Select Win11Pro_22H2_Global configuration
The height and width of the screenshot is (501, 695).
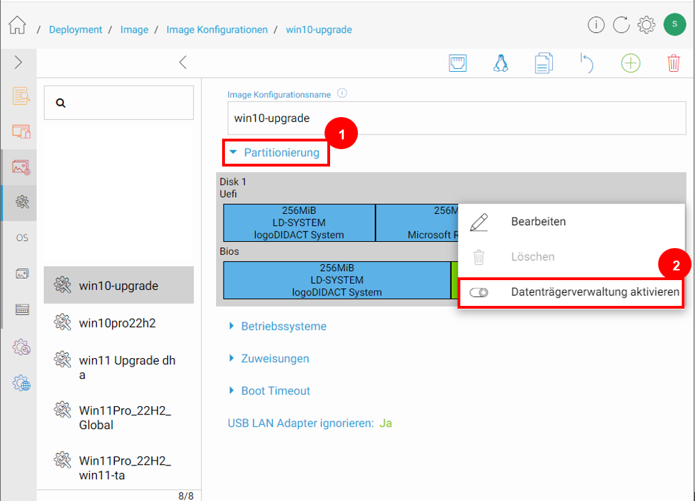(119, 417)
